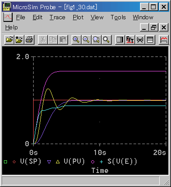Screen dimensions: 171x187
Task: Click the Zoom Out magnifier icon
Action: (x=86, y=39)
